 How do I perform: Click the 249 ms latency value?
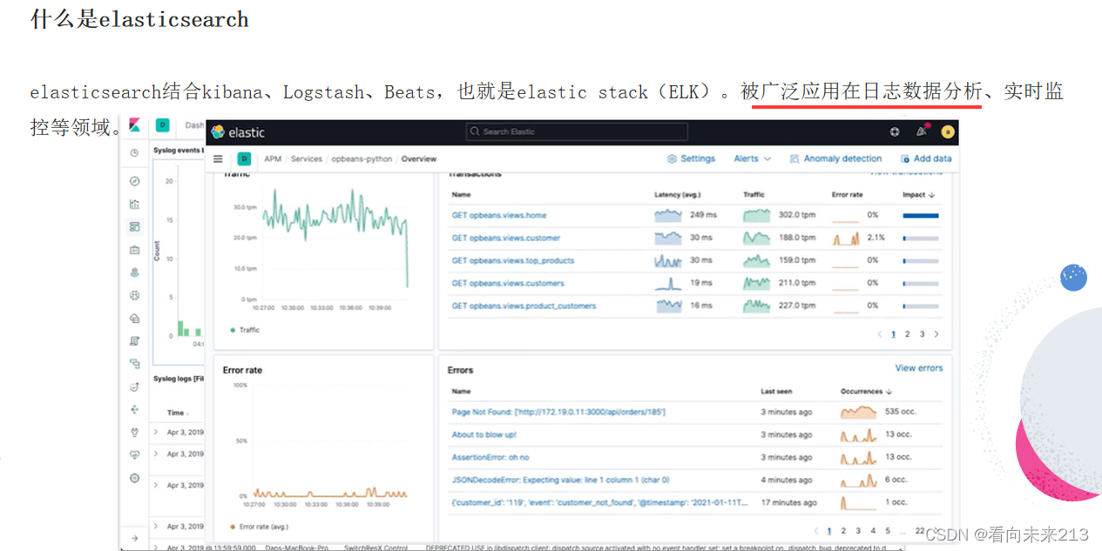click(x=703, y=215)
